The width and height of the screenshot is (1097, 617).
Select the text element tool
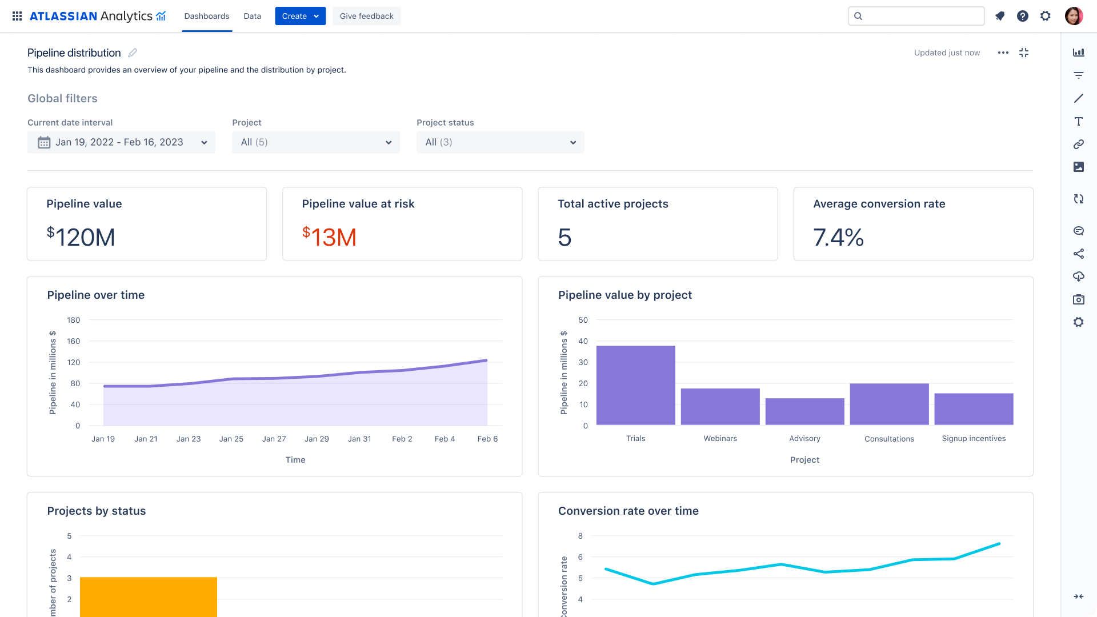(1078, 121)
